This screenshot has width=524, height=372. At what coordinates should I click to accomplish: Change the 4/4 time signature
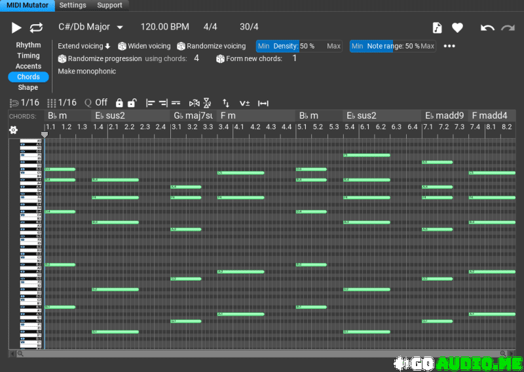pos(210,27)
